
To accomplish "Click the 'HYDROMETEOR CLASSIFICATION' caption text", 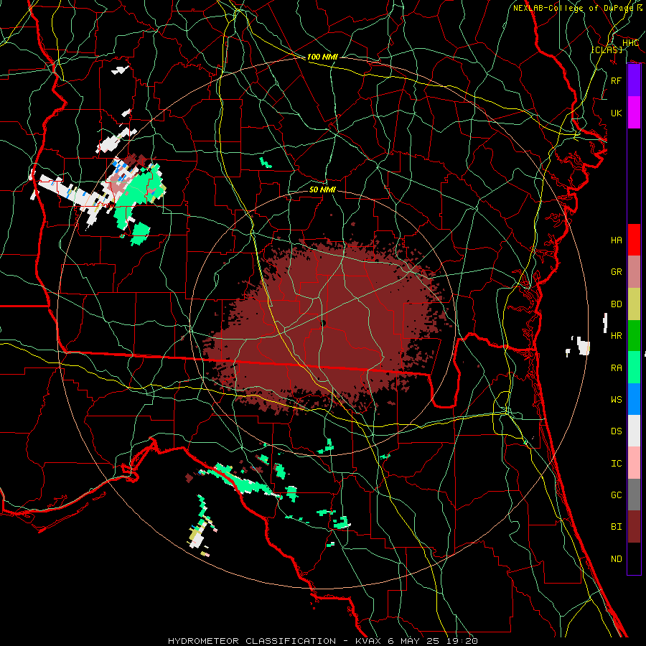I will click(x=252, y=641).
